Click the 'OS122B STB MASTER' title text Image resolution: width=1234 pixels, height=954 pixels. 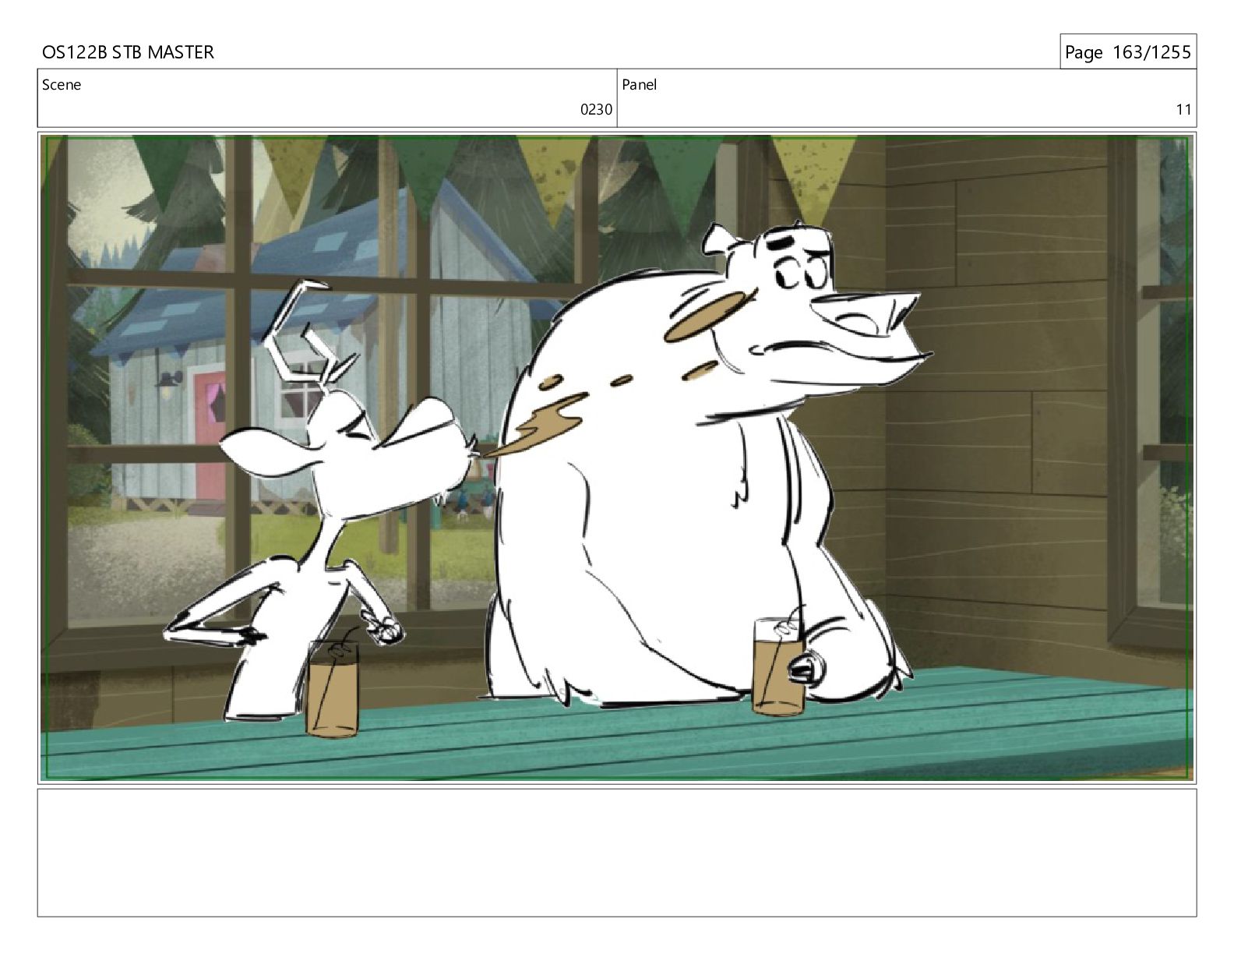click(128, 52)
